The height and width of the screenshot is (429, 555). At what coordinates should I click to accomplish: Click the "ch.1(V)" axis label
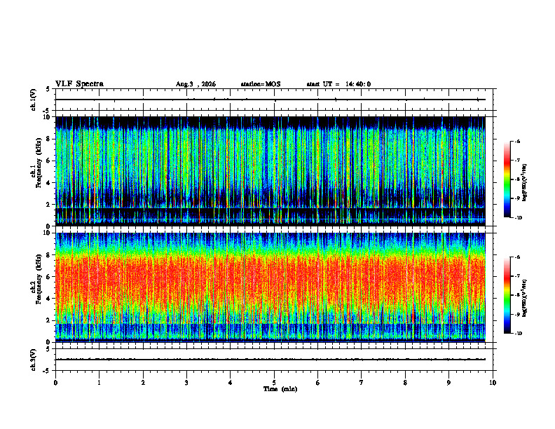pyautogui.click(x=33, y=100)
